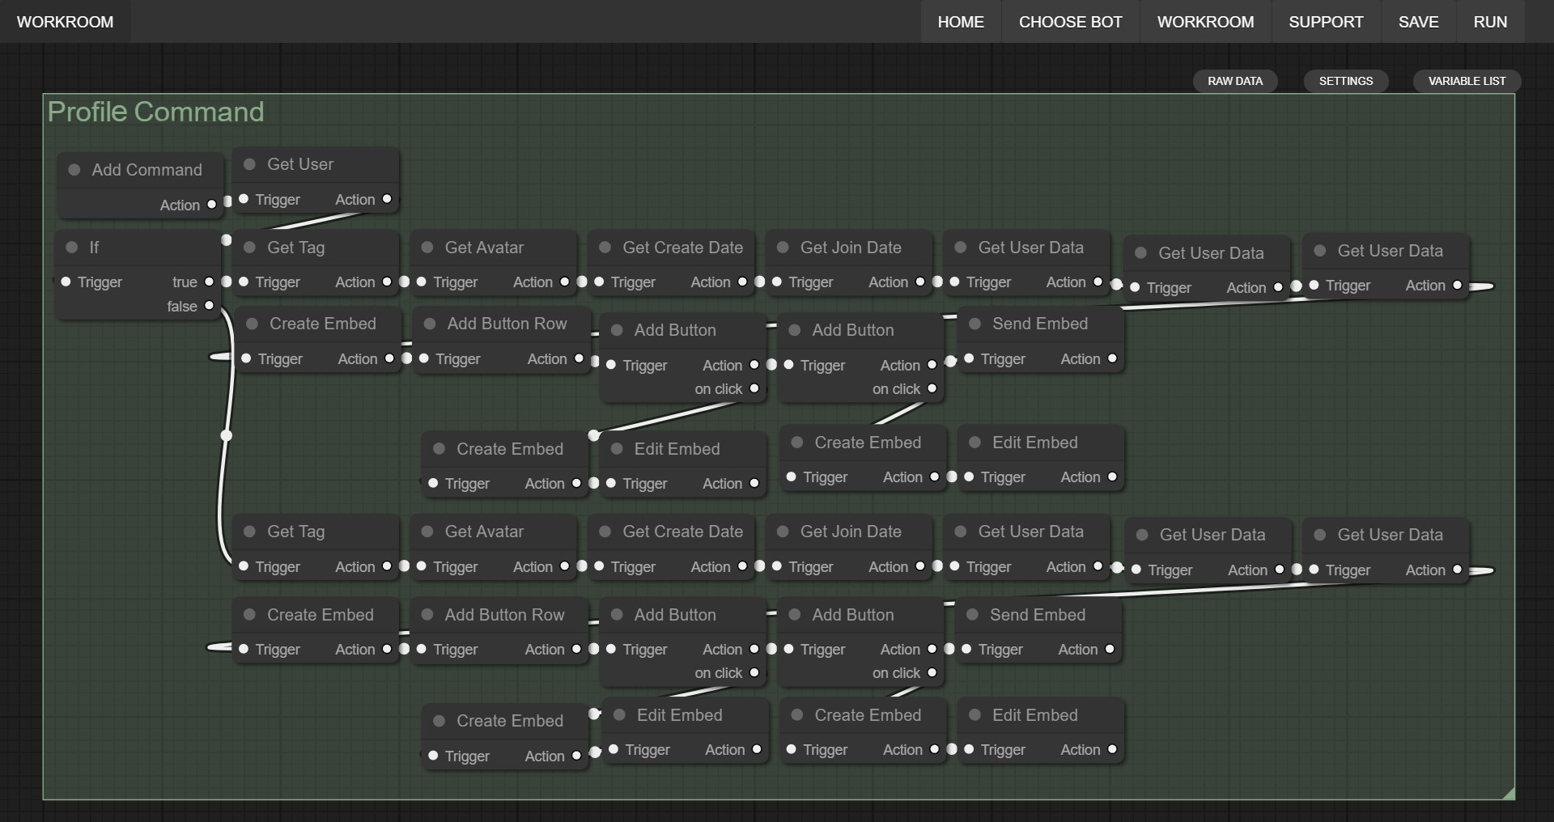The width and height of the screenshot is (1554, 822).
Task: Click the canvas resize handle at bottom-right corner
Action: 1510,795
